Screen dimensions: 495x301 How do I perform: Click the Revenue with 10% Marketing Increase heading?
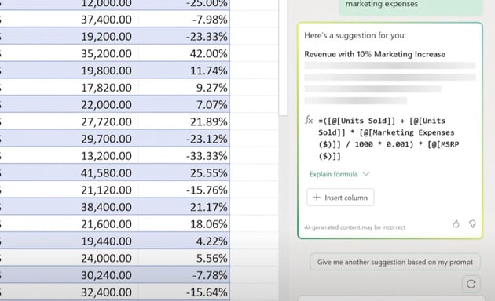[x=375, y=54]
